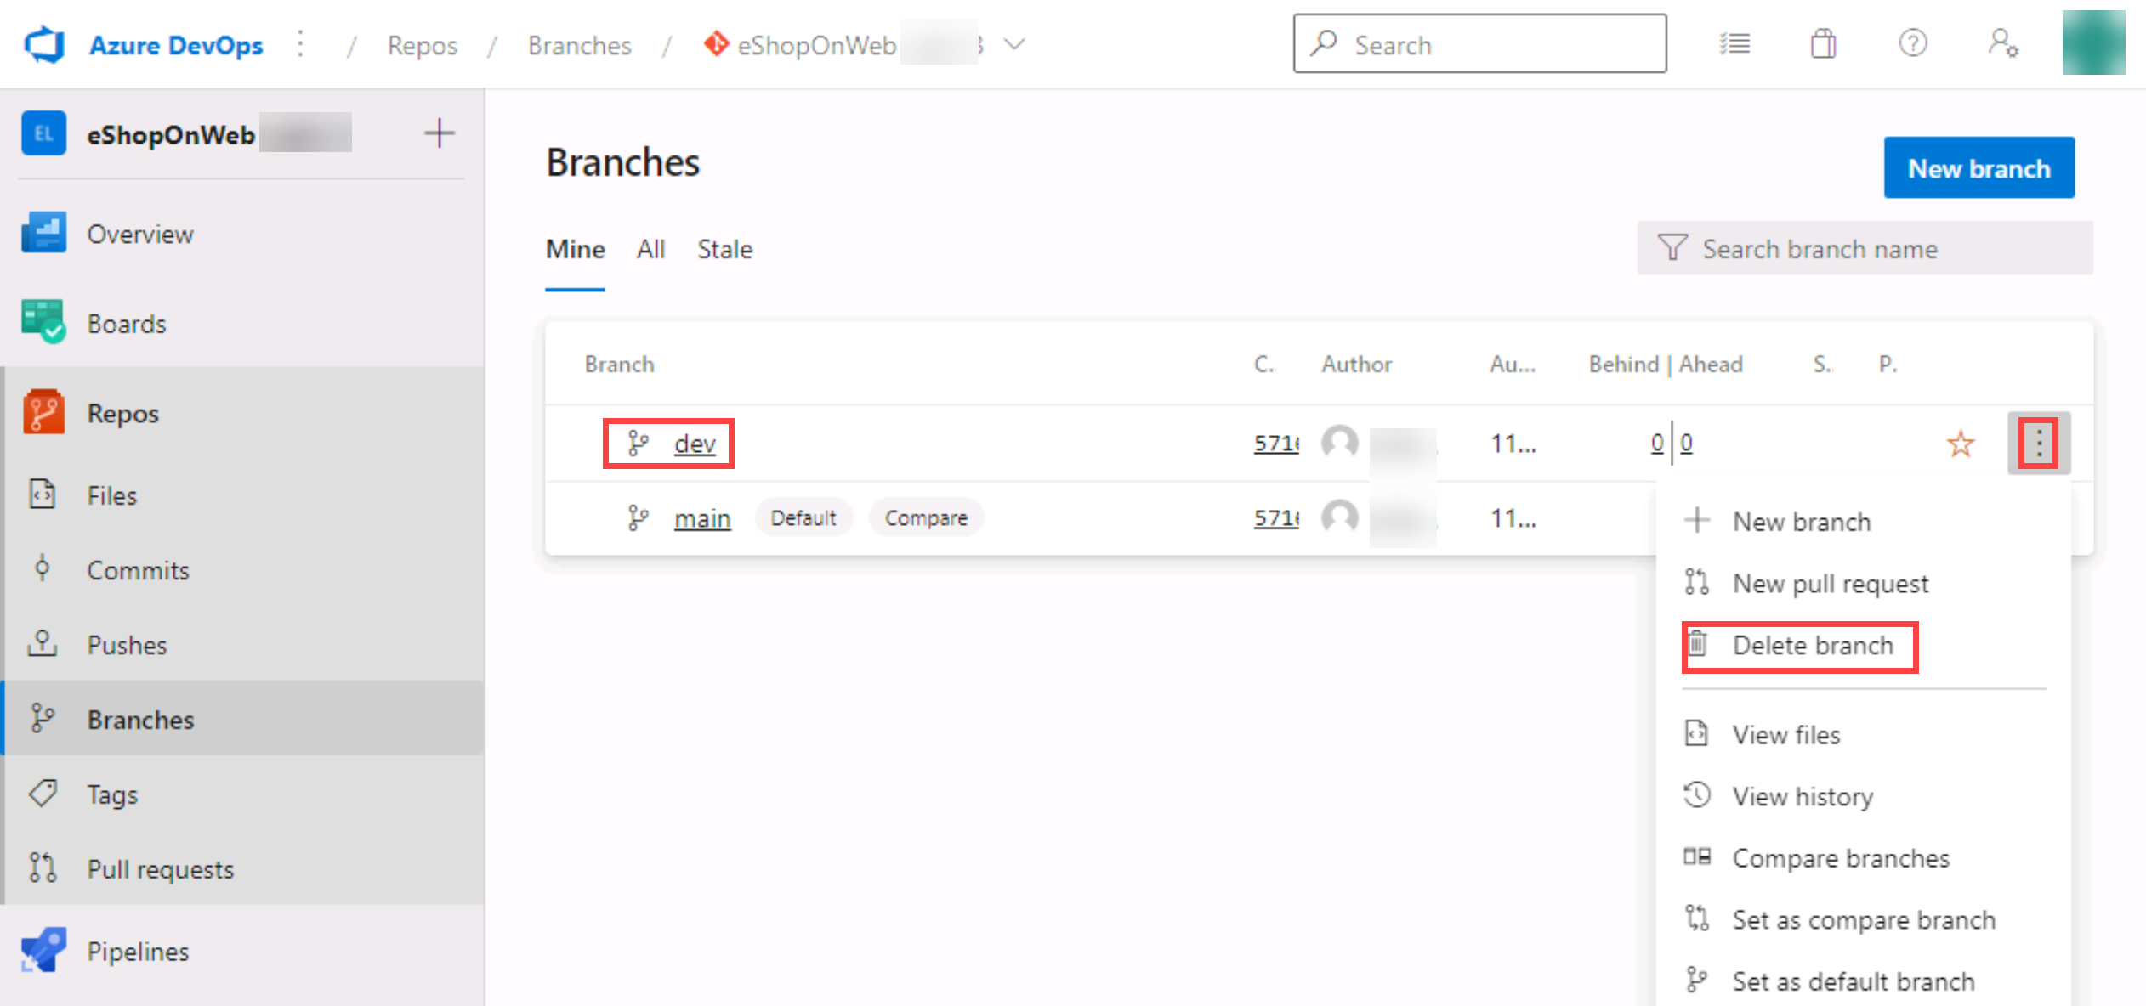Click the eShopOnWeb project tile icon

coord(43,133)
